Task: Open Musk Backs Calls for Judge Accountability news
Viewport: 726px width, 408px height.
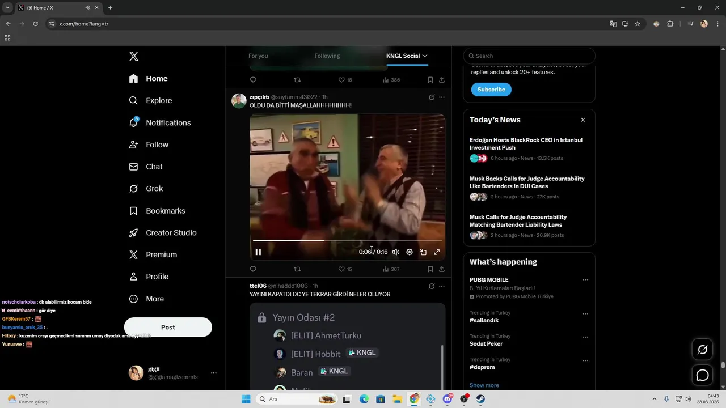Action: 529,188
